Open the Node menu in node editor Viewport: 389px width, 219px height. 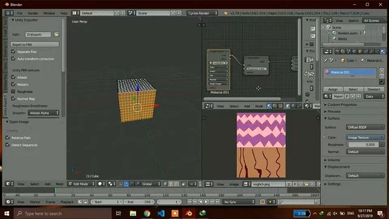point(259,106)
